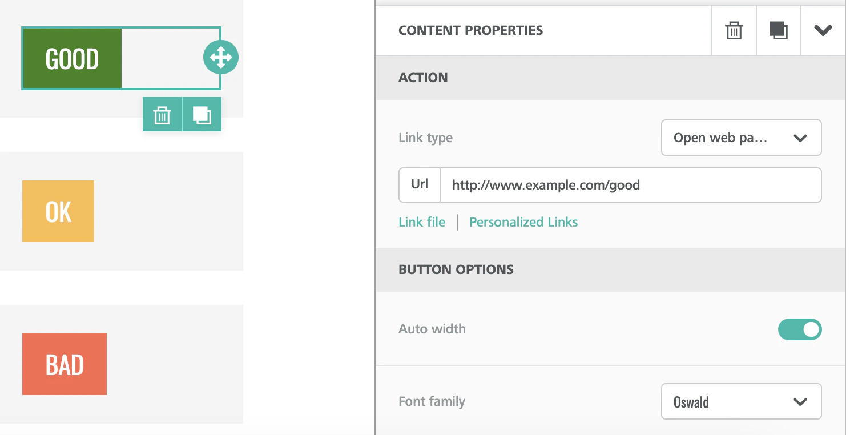Select the yellow OK button
Image resolution: width=862 pixels, height=435 pixels.
[58, 212]
